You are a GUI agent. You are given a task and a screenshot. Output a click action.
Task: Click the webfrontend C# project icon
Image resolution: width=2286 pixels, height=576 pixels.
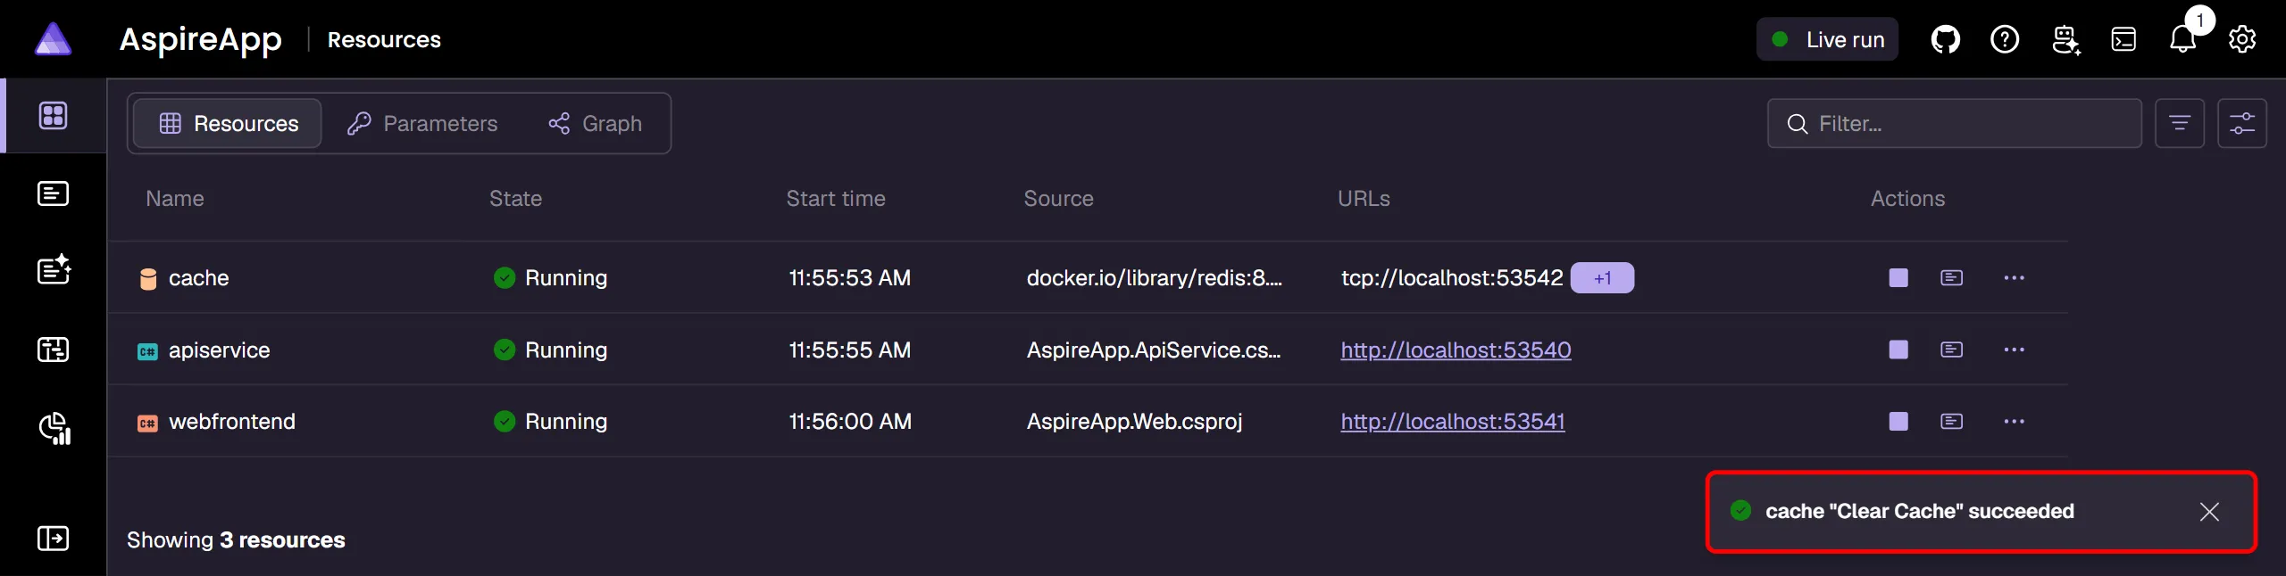point(147,423)
